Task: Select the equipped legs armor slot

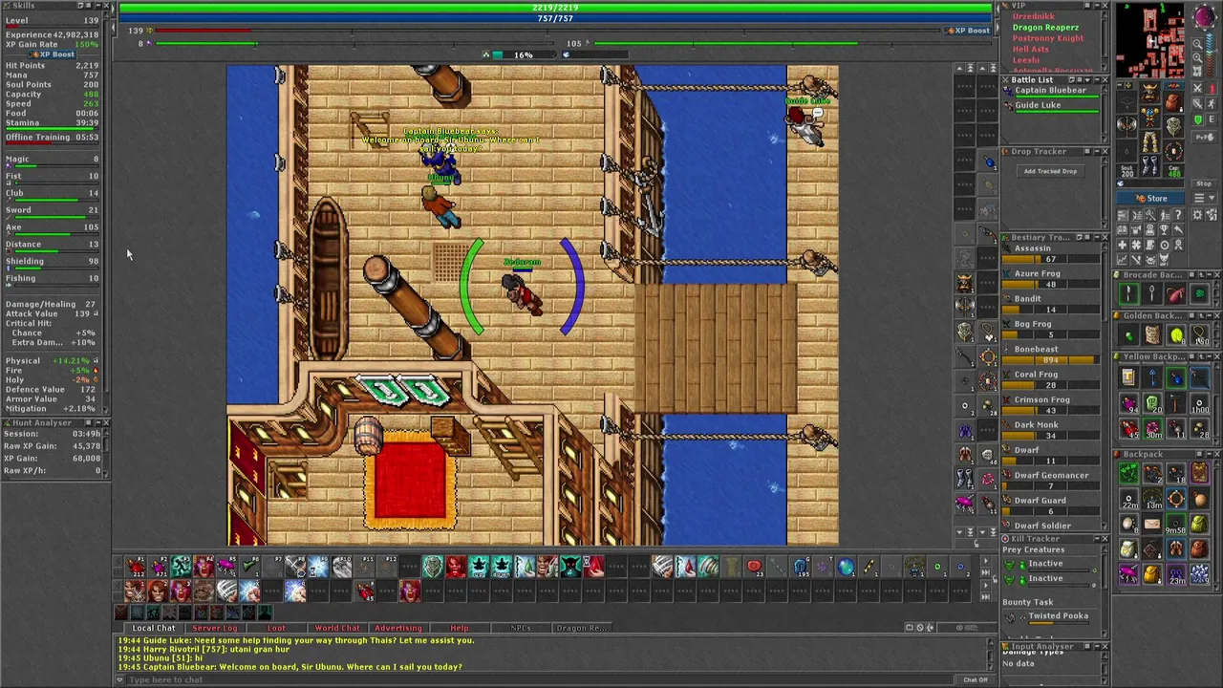Action: click(x=1150, y=142)
